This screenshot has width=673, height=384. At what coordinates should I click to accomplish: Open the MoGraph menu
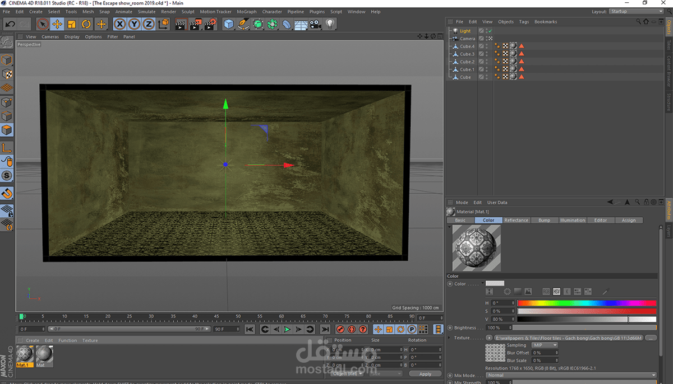click(x=246, y=11)
